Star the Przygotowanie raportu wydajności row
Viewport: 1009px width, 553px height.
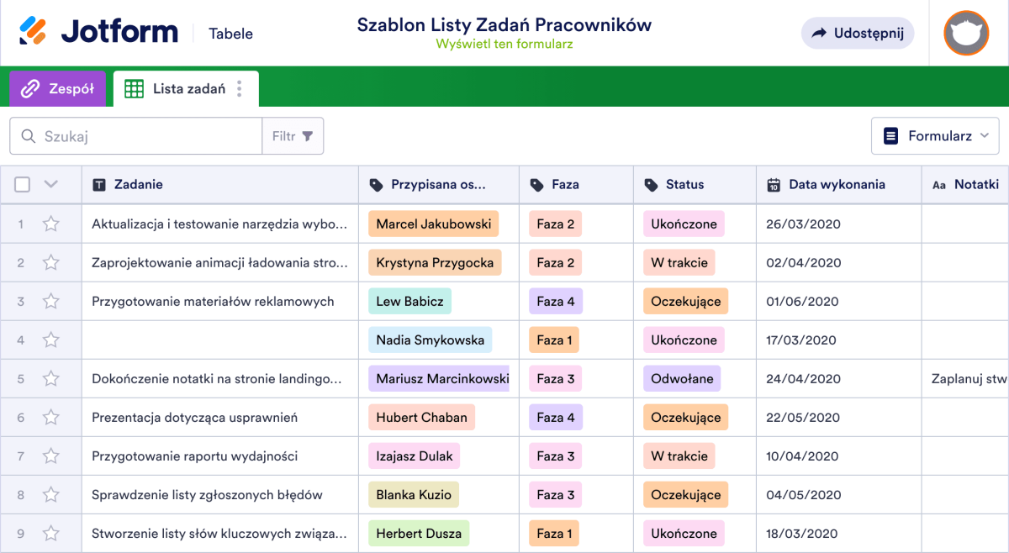pyautogui.click(x=50, y=456)
